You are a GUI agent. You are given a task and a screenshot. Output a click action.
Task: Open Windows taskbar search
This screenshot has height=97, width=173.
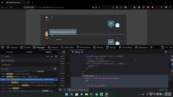[72, 94]
